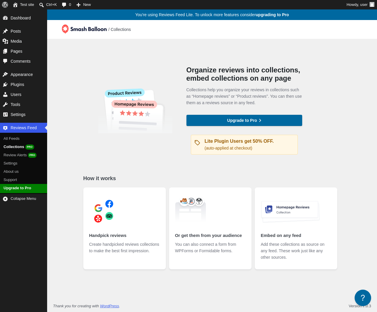
Task: Open Dashboard menu item
Action: pyautogui.click(x=24, y=18)
